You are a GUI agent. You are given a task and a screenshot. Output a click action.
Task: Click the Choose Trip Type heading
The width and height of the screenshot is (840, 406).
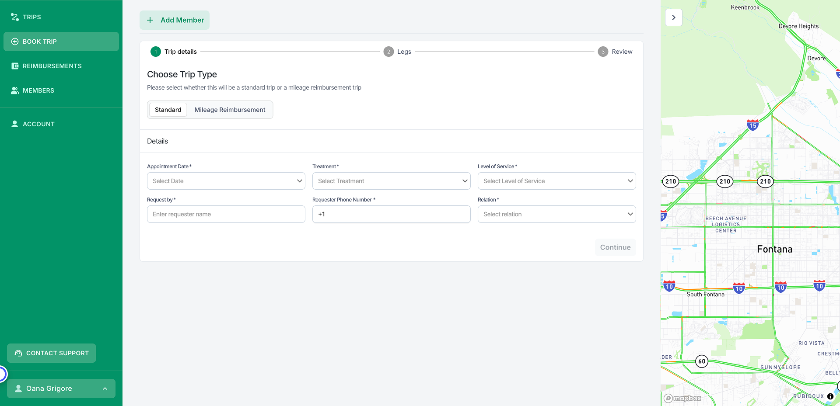pyautogui.click(x=182, y=74)
